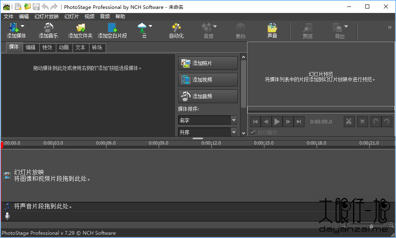Click the redo arrow in title bar
The image size is (396, 238).
pyautogui.click(x=54, y=7)
